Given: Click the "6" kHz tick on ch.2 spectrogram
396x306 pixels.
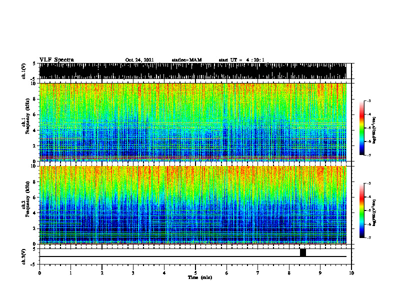Looking at the screenshot, I should [34, 197].
